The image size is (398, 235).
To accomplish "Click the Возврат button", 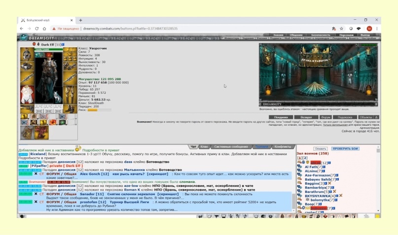I will (306, 117).
